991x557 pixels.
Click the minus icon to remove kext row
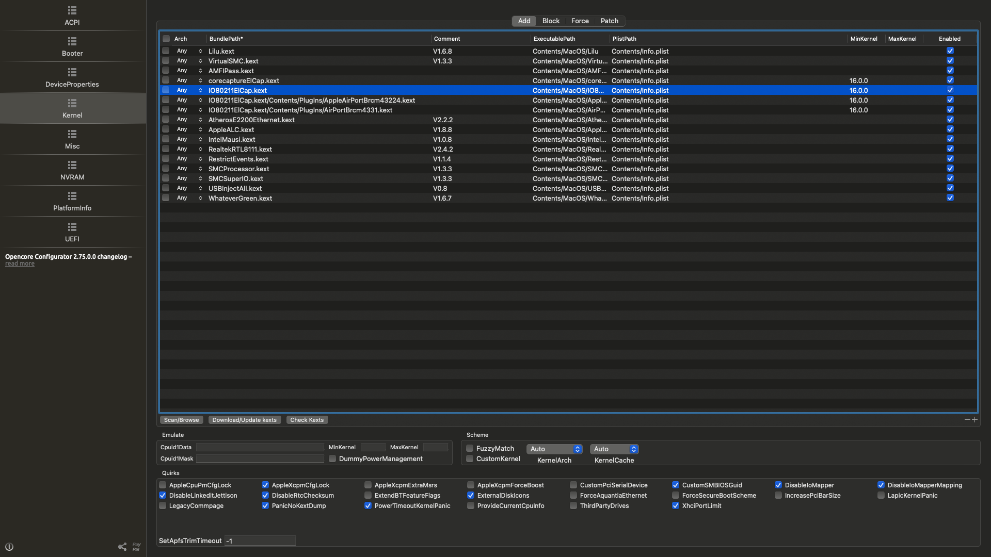click(x=967, y=420)
